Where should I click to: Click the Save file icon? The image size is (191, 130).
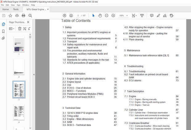click(x=4, y=15)
